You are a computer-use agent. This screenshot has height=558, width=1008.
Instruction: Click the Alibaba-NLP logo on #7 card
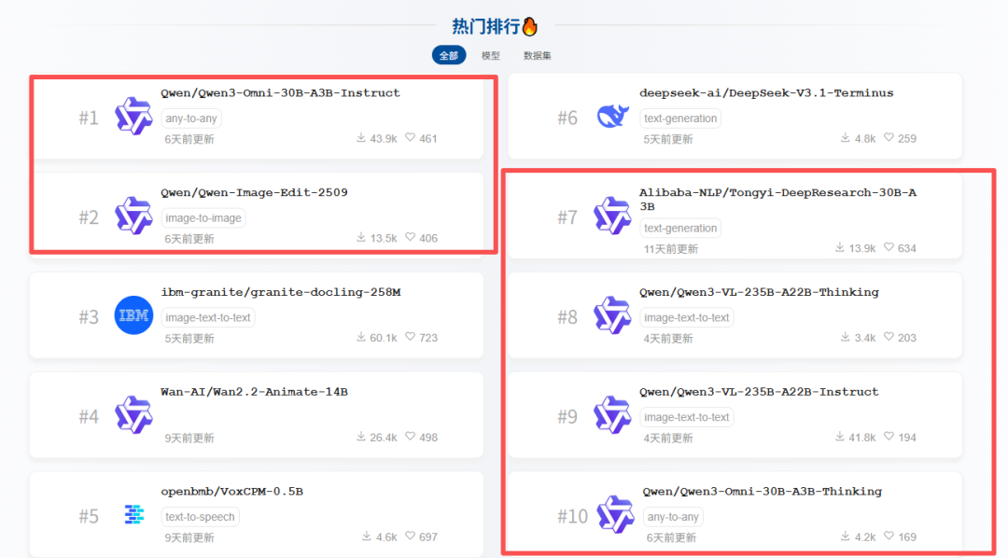[x=612, y=216]
